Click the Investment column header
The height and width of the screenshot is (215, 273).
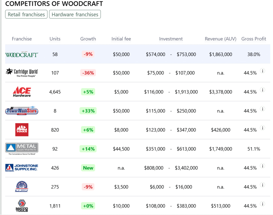coord(171,39)
